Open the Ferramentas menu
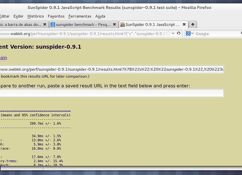 [x=80, y=16]
